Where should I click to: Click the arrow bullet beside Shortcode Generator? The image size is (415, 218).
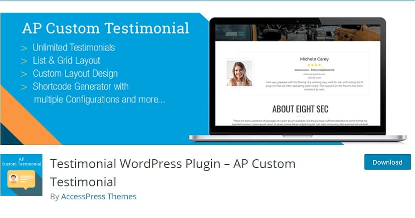click(24, 87)
